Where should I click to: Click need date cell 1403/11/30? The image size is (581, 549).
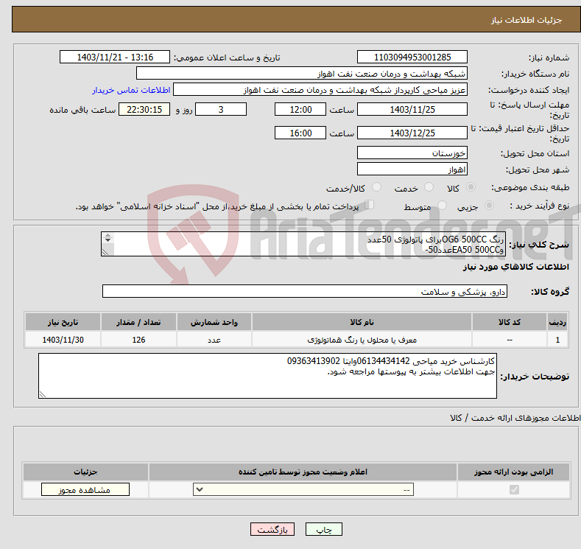(63, 340)
